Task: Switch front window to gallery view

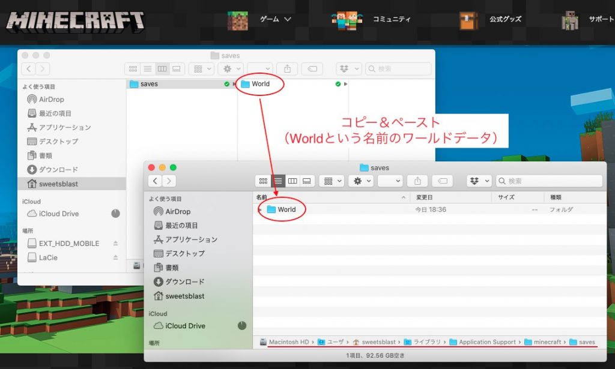Action: pyautogui.click(x=307, y=181)
